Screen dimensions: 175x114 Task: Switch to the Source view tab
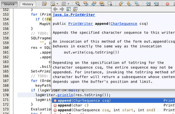[x=9, y=4]
